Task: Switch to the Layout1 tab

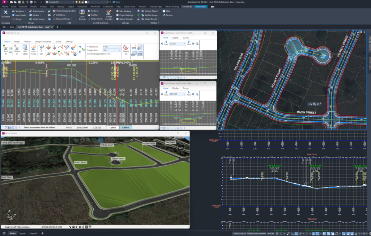Action: [23, 233]
